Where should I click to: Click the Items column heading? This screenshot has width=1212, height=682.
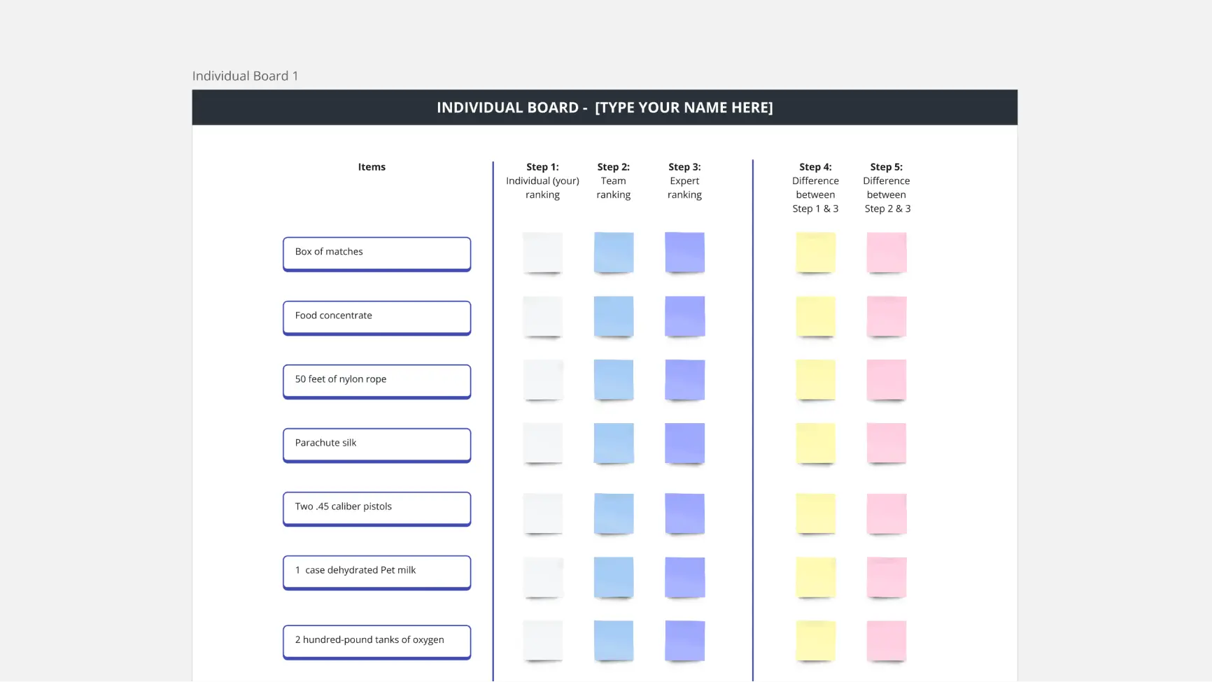pos(372,166)
